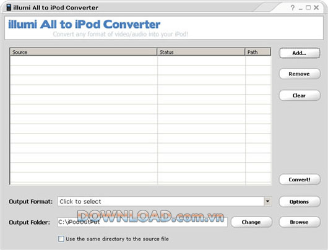Open help via the question mark icon
This screenshot has width=328, height=250.
293,8
